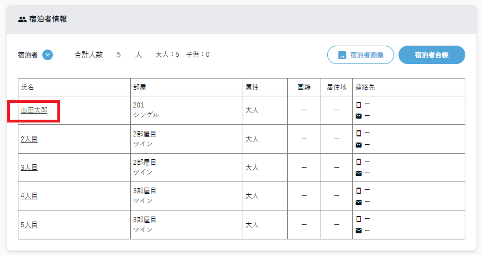482x255 pixels.
Task: Open the 2人目 guest link
Action: pyautogui.click(x=29, y=139)
